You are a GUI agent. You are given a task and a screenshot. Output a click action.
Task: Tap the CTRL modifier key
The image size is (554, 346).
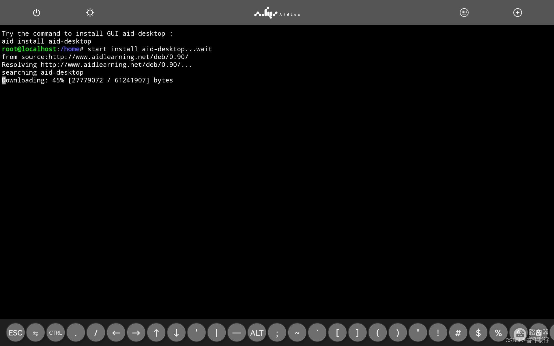[56, 333]
